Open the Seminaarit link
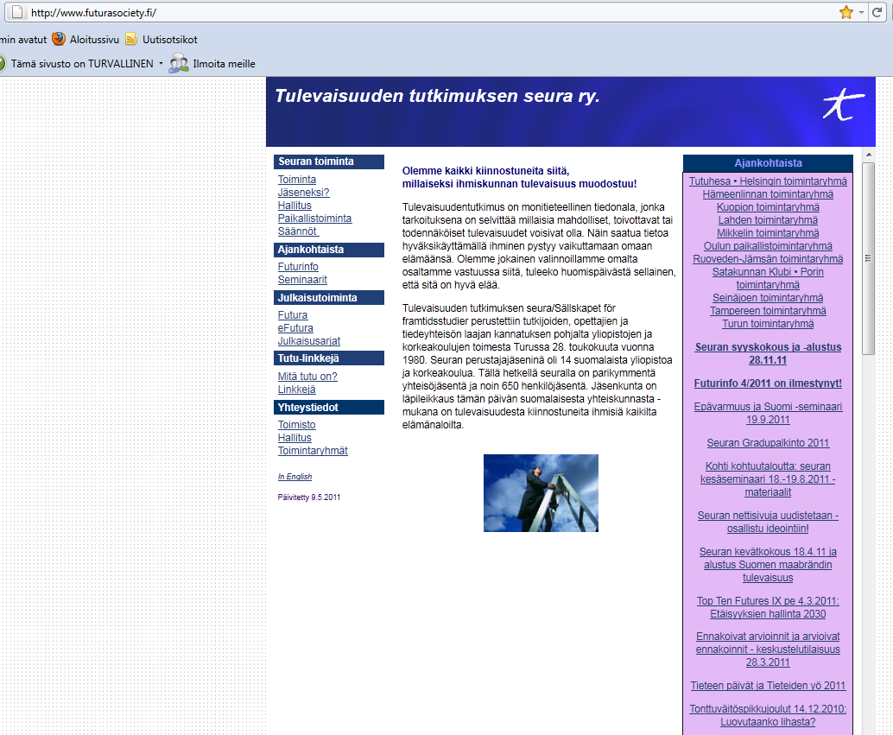 302,280
